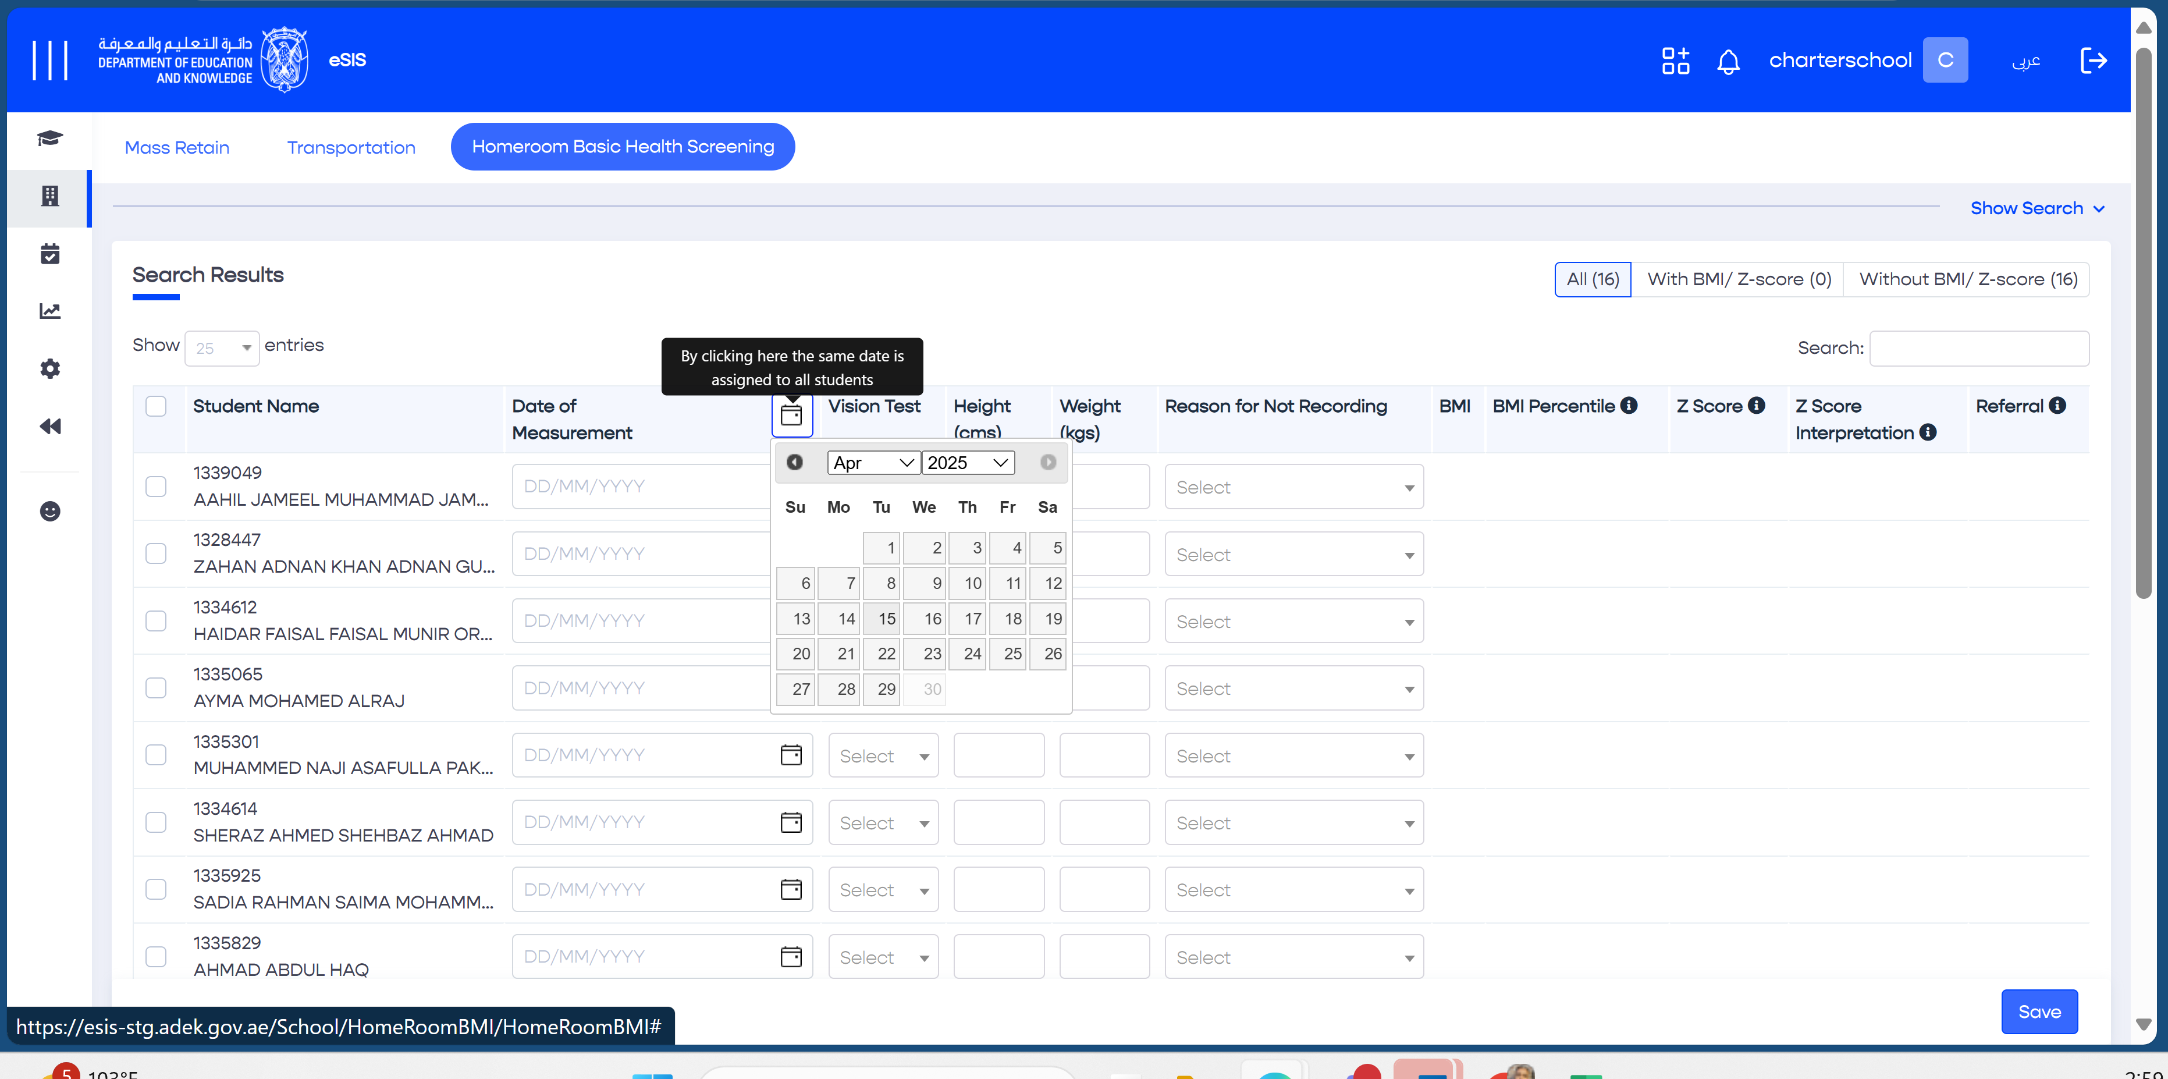The width and height of the screenshot is (2168, 1079).
Task: Toggle the select-all students checkbox
Action: click(x=156, y=406)
